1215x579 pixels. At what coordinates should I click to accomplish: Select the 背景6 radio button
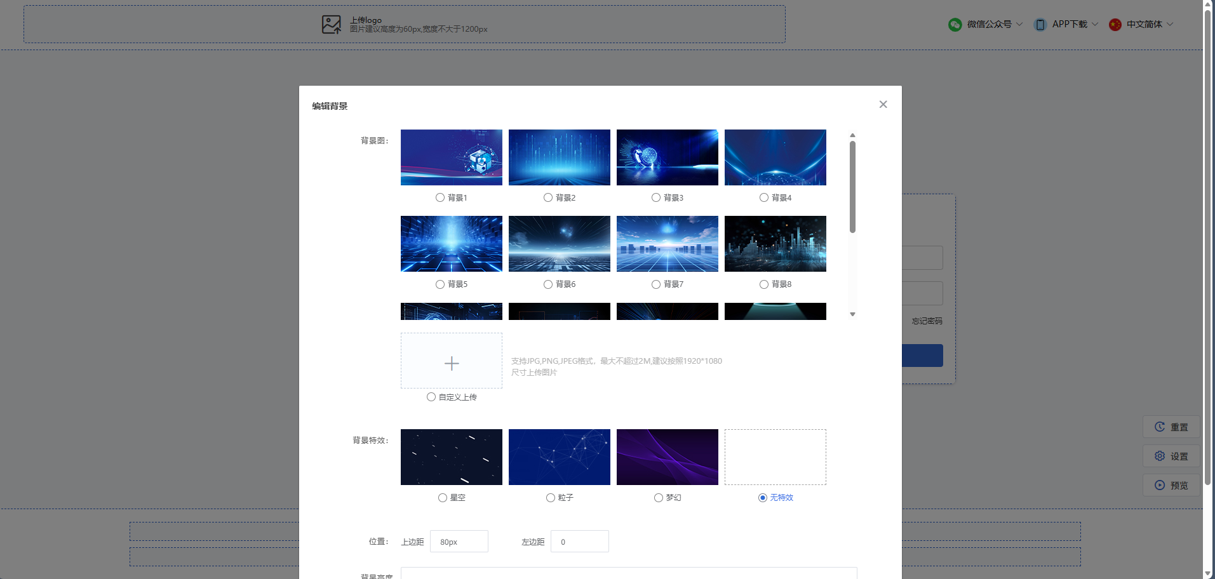click(548, 284)
